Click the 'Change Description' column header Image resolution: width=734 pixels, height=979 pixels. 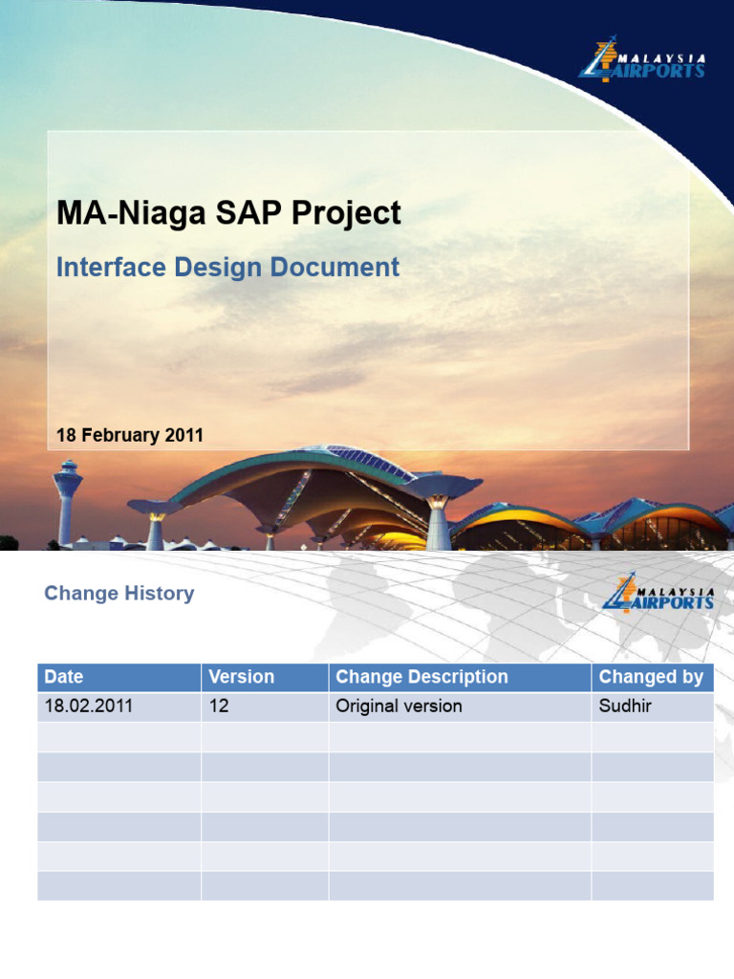pyautogui.click(x=460, y=677)
